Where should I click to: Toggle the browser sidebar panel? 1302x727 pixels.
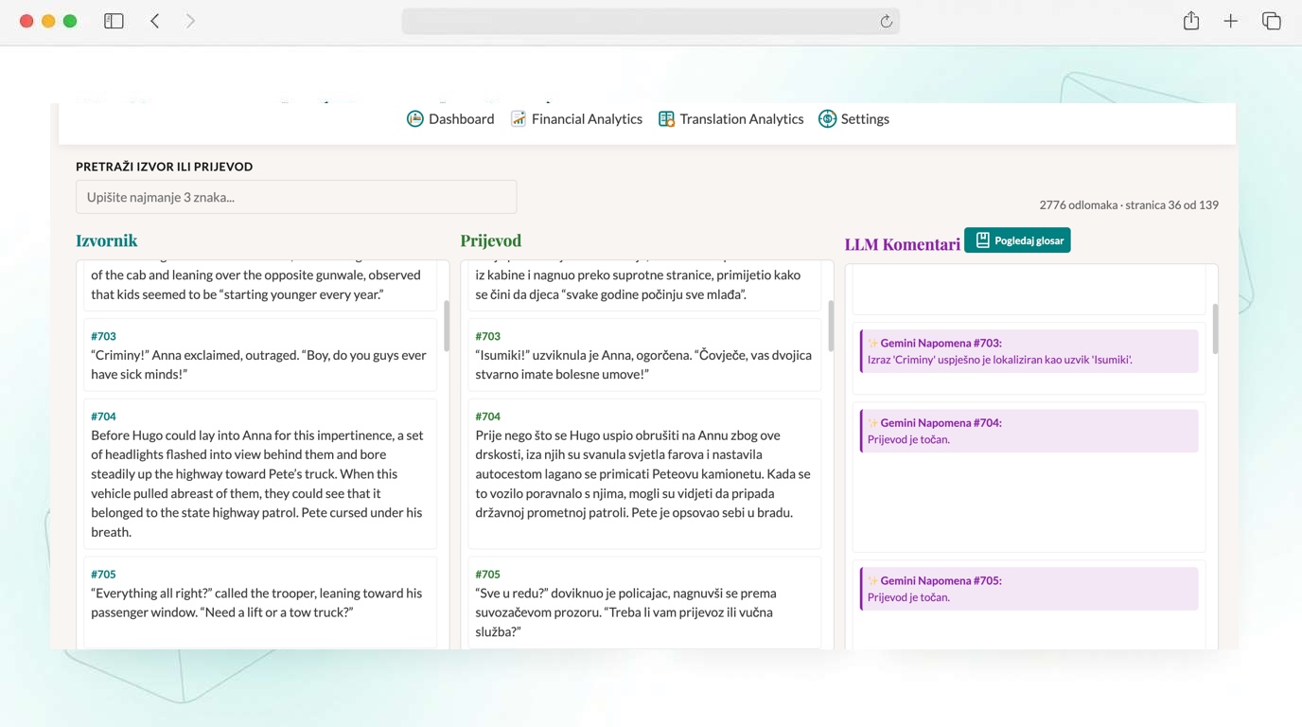click(114, 21)
